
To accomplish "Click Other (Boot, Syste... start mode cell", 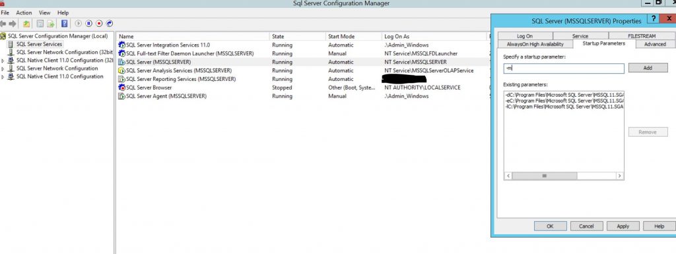I will pyautogui.click(x=351, y=88).
